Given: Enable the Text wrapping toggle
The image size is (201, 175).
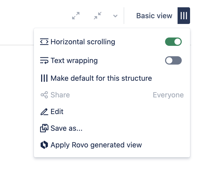Looking at the screenshot, I should [173, 61].
